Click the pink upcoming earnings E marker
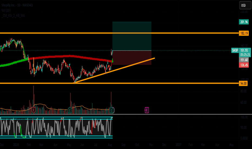Screen dimensions: 252x149 (x=147, y=110)
